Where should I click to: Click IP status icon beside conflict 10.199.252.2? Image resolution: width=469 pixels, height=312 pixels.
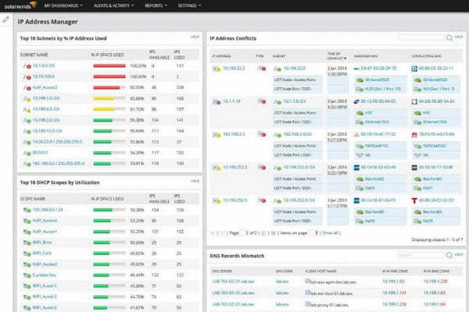(x=217, y=168)
